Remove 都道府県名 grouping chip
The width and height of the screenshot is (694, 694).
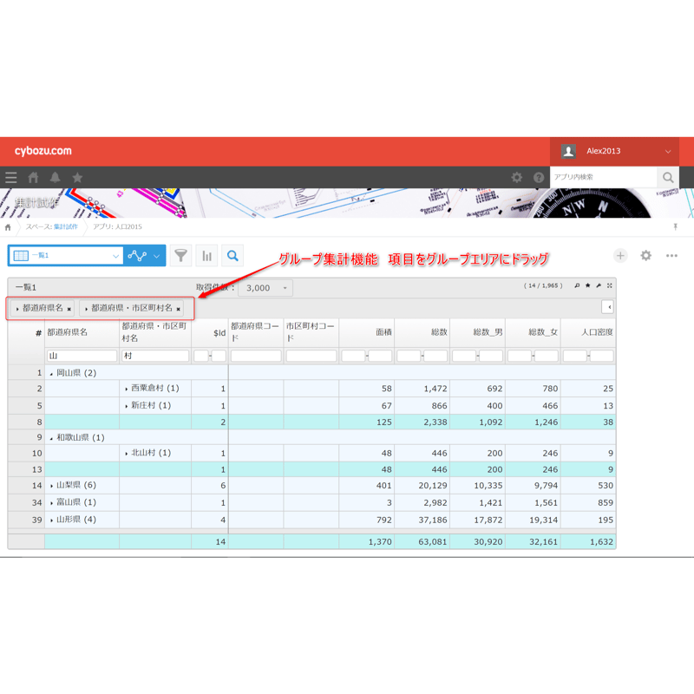coord(69,310)
